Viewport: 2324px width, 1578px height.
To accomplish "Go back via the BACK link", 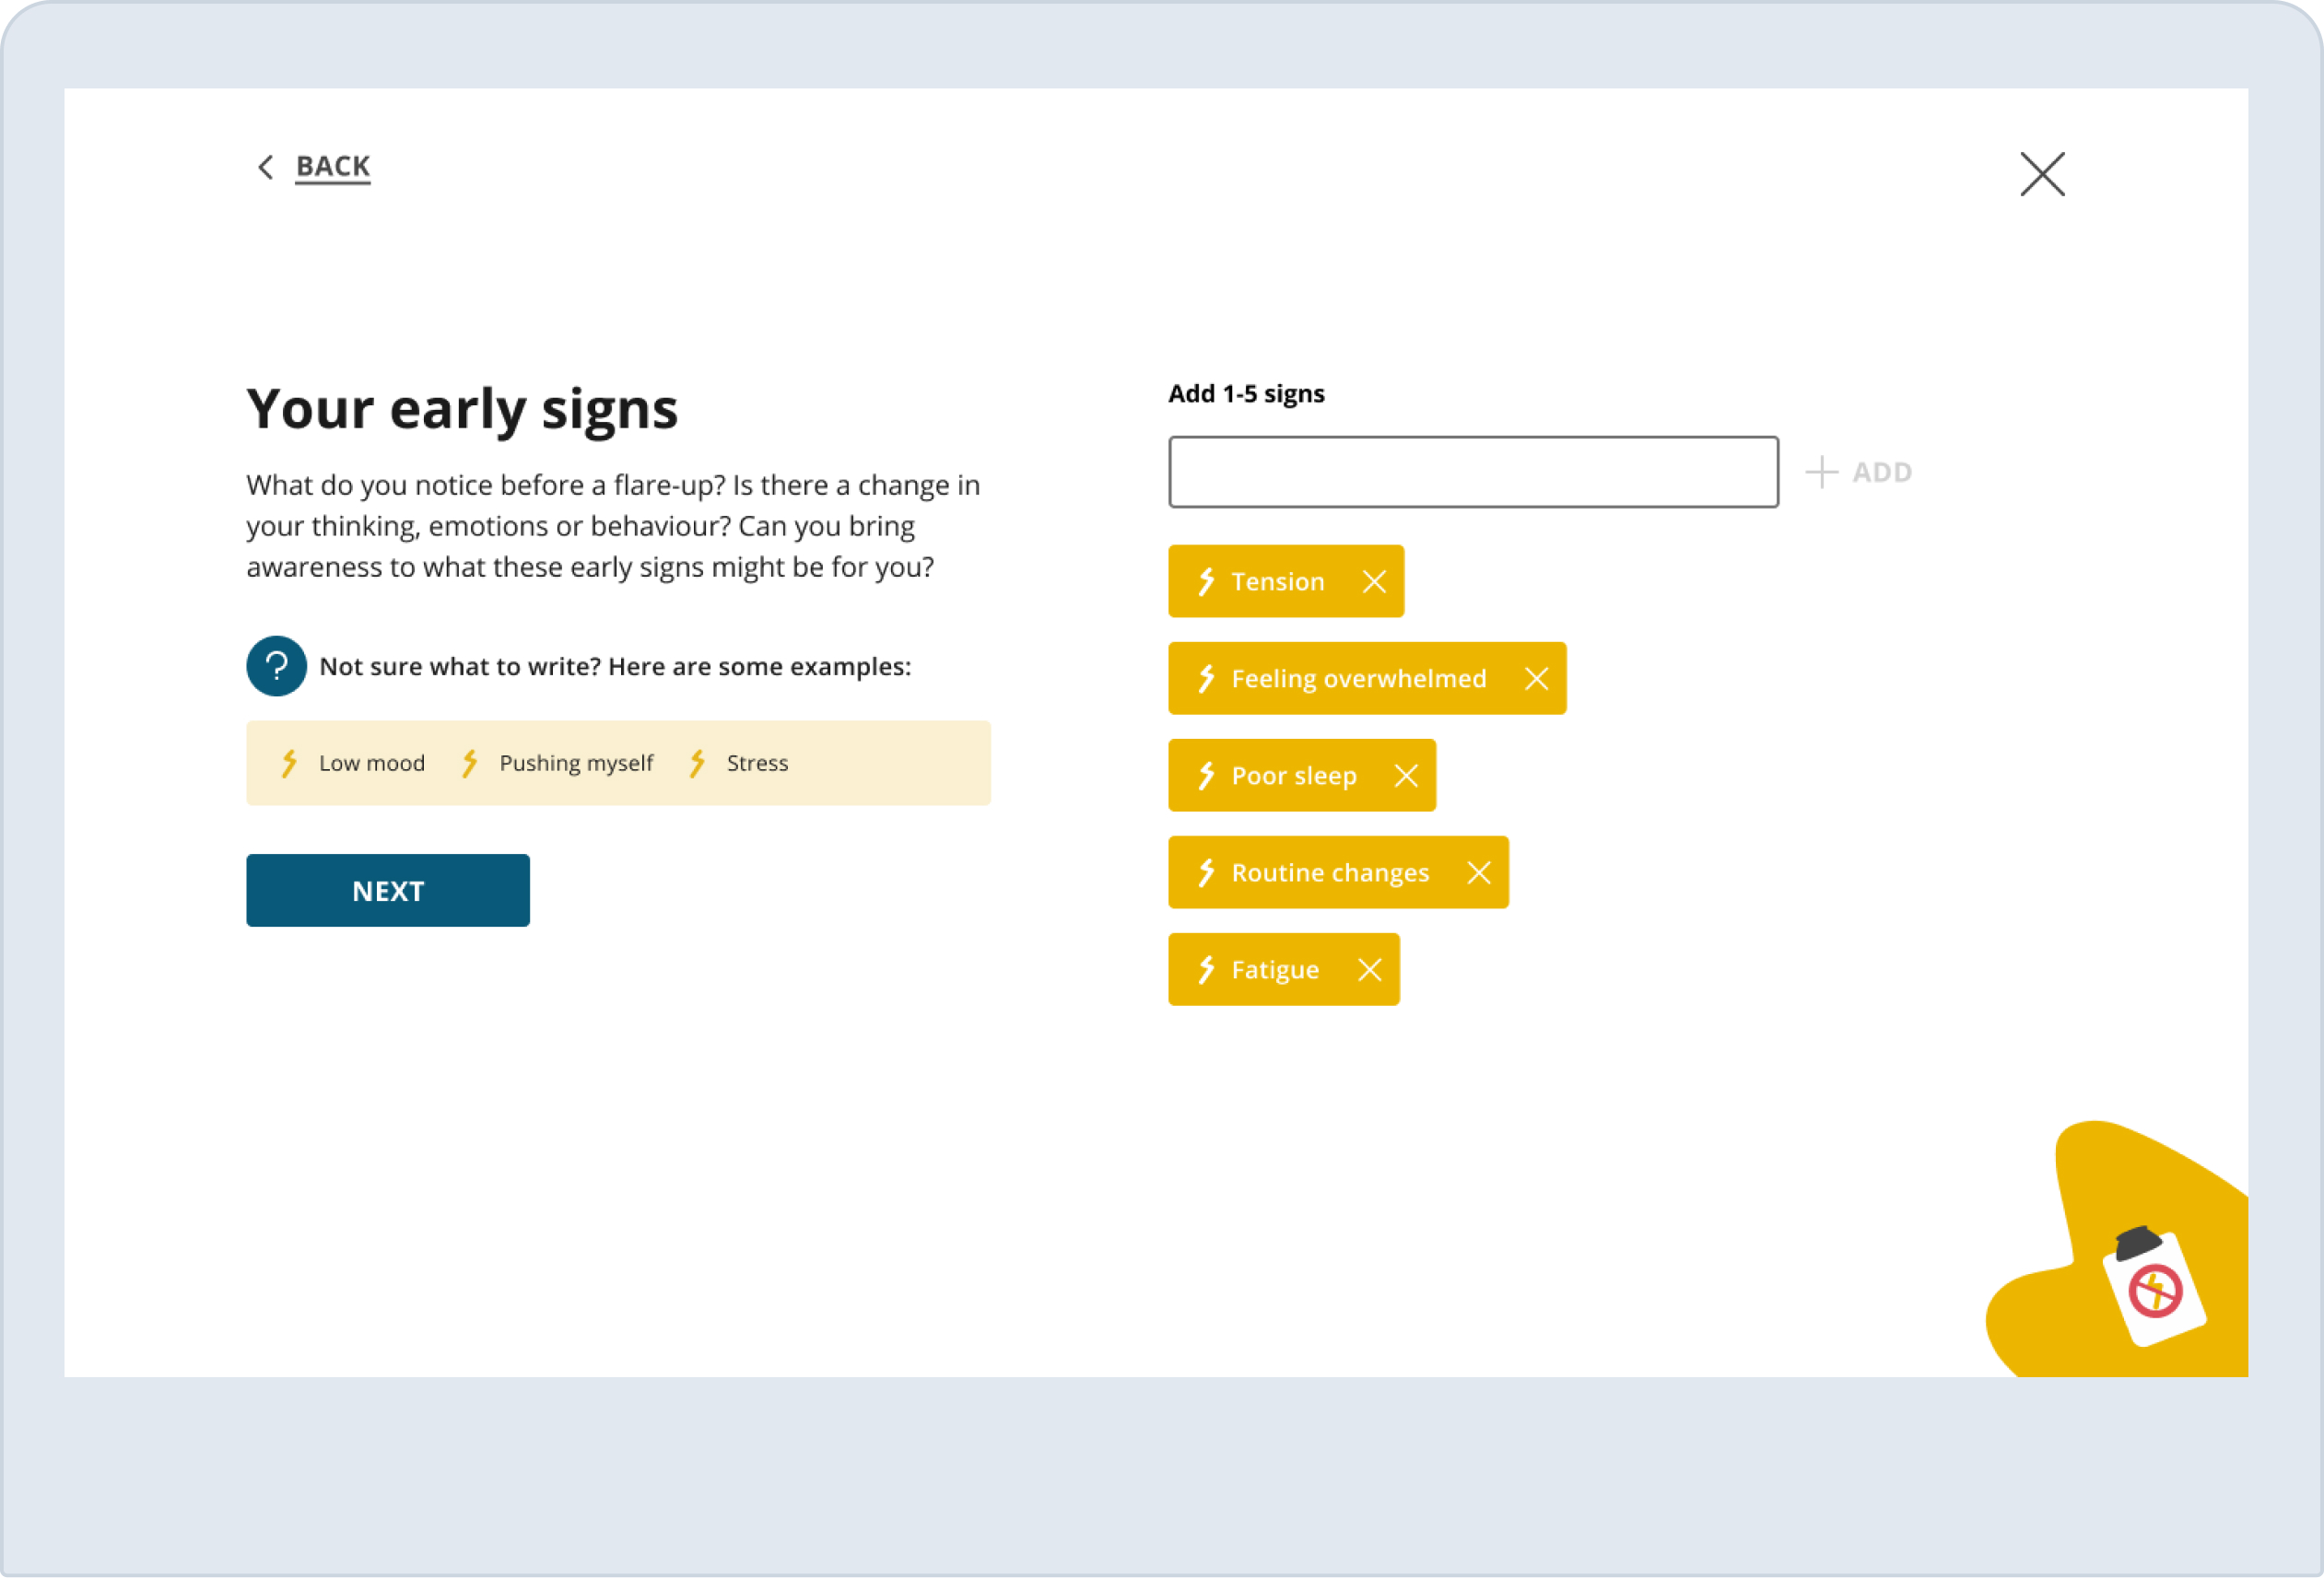I will tap(333, 166).
